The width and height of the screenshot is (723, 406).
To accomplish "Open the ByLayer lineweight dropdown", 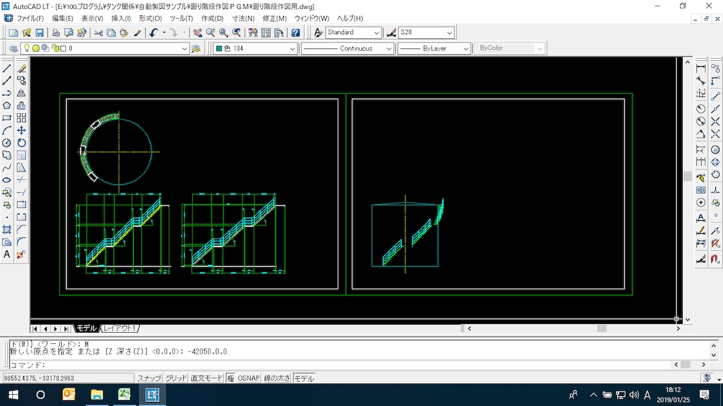I will click(x=434, y=49).
